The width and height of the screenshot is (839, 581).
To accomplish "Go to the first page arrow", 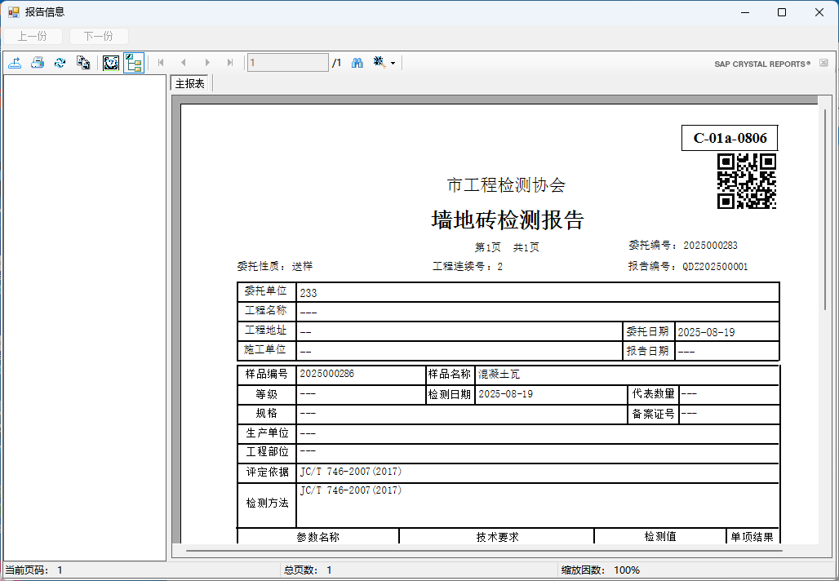I will tap(161, 63).
